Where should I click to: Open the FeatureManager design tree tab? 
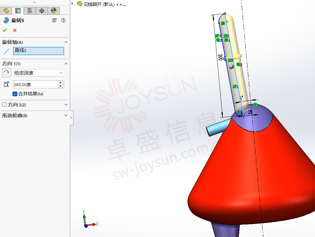click(x=6, y=11)
